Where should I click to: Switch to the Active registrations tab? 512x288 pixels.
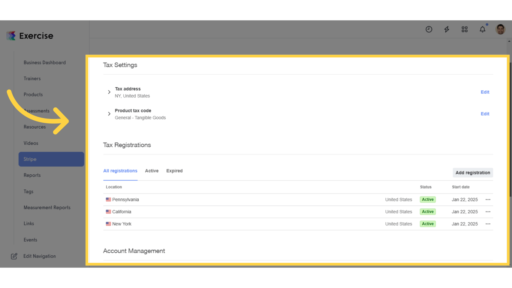(x=151, y=171)
